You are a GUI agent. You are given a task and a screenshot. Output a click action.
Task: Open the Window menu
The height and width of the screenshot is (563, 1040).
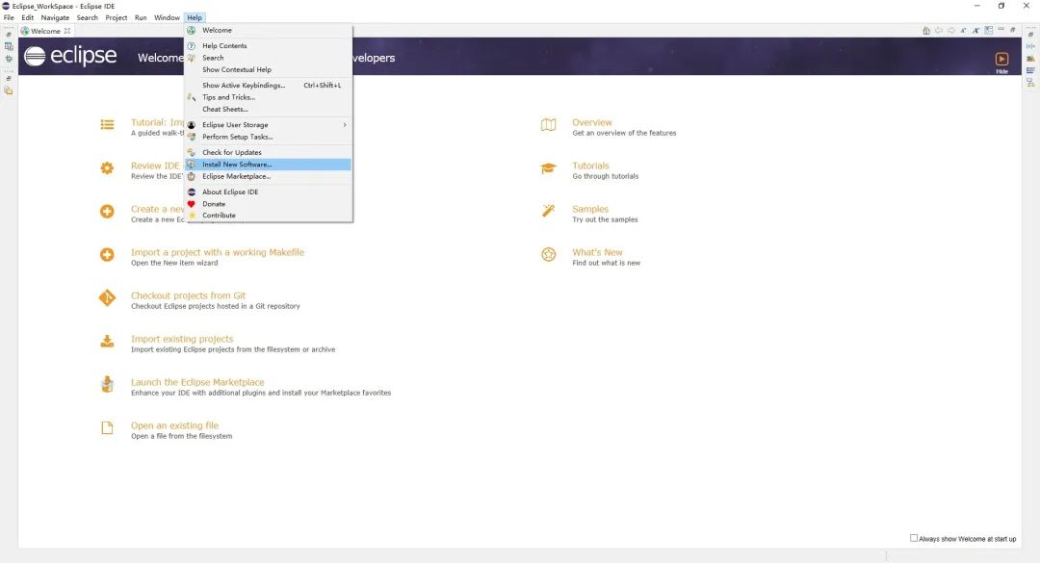pos(168,18)
